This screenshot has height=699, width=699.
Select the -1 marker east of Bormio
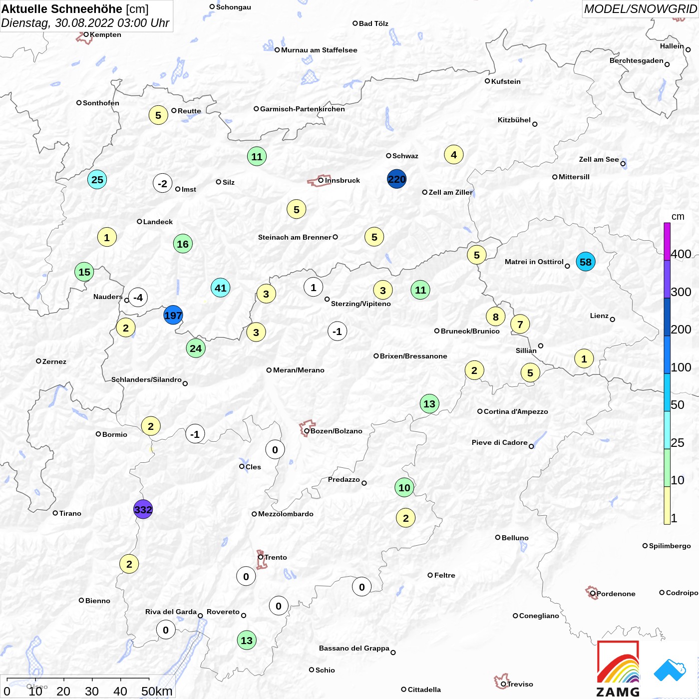195,434
